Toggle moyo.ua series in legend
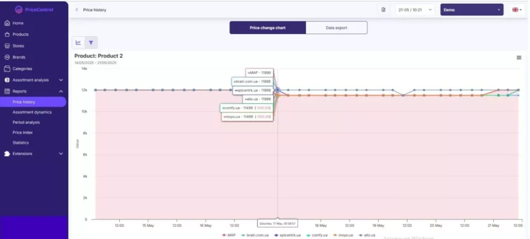Viewport: 530px width, 239px height. tap(343, 235)
